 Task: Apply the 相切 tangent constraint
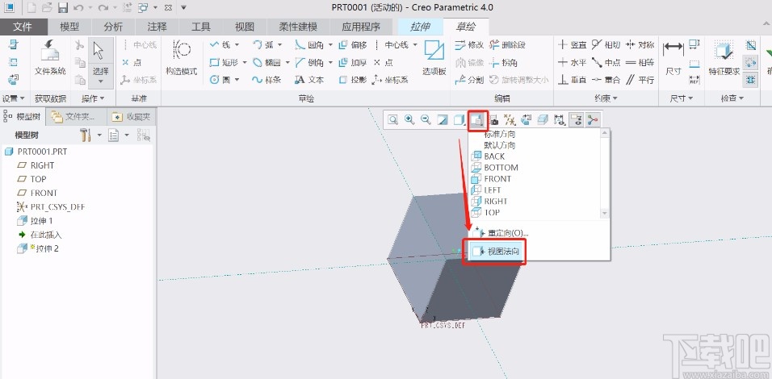606,44
